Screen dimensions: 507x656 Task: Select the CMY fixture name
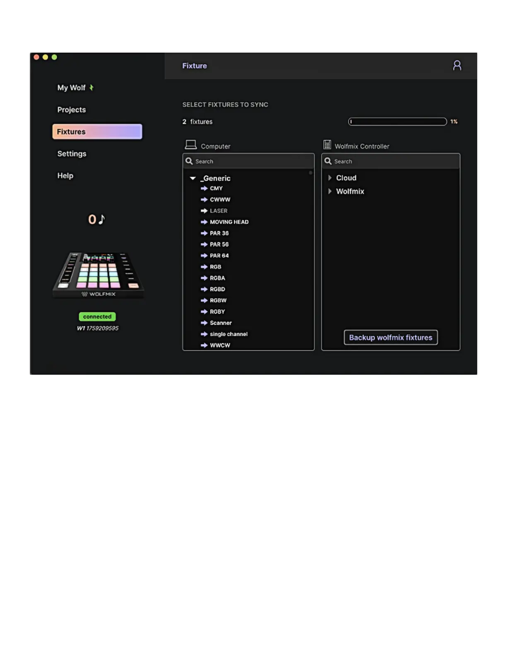pos(216,188)
